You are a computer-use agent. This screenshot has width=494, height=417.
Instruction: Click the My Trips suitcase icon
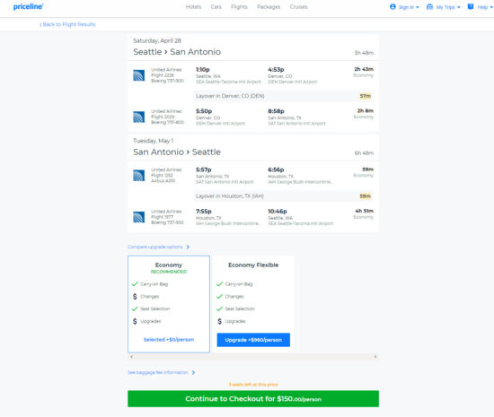pos(429,6)
